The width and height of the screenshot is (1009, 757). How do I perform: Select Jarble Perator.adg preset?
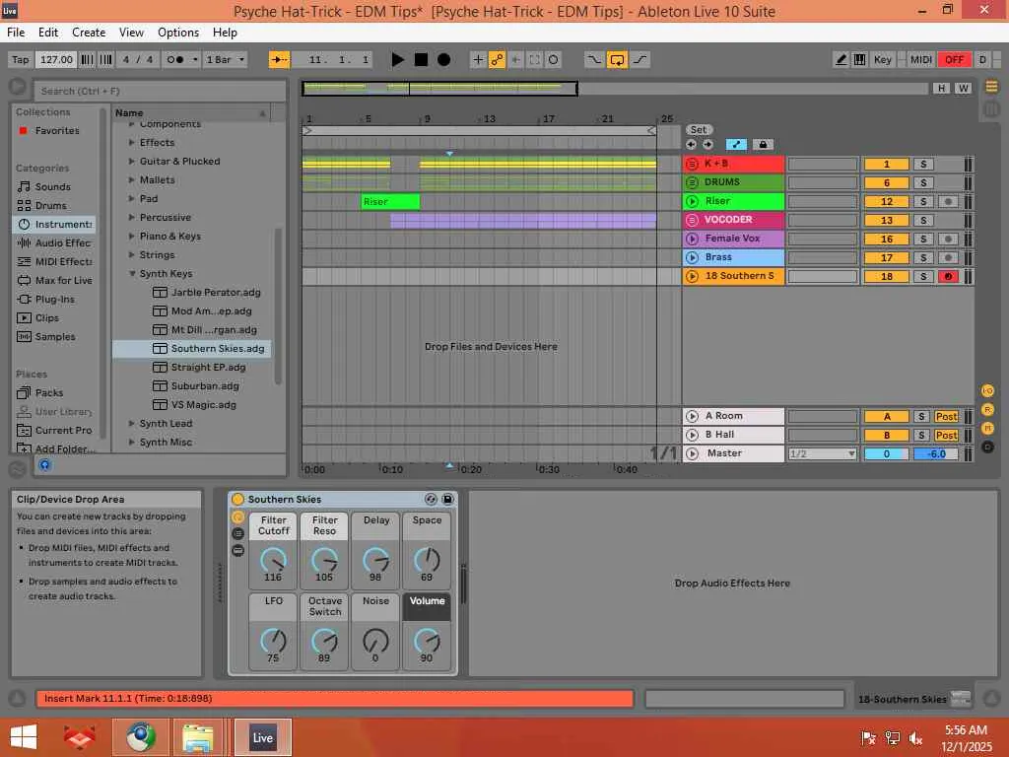point(207,292)
